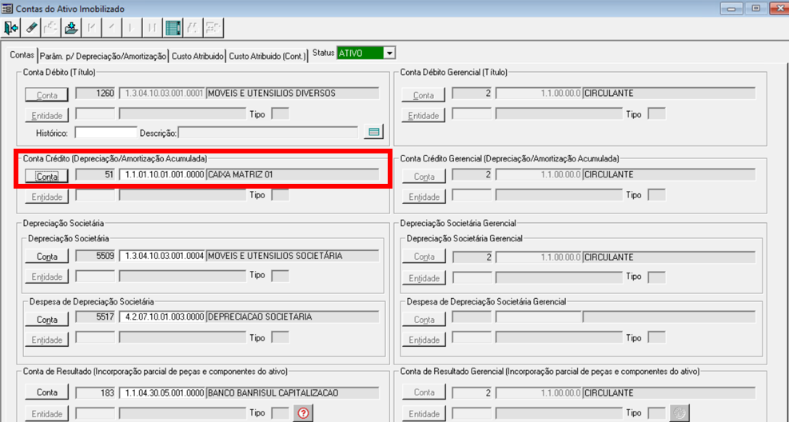Click the account number field showing 1260
Screen dimensions: 789x422
tap(95, 93)
